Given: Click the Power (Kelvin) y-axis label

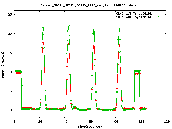Looking at the screenshot, I should click(x=3, y=65).
